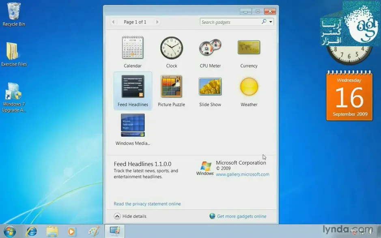Click the Feed Headlines gadget
The image size is (381, 238).
click(133, 90)
